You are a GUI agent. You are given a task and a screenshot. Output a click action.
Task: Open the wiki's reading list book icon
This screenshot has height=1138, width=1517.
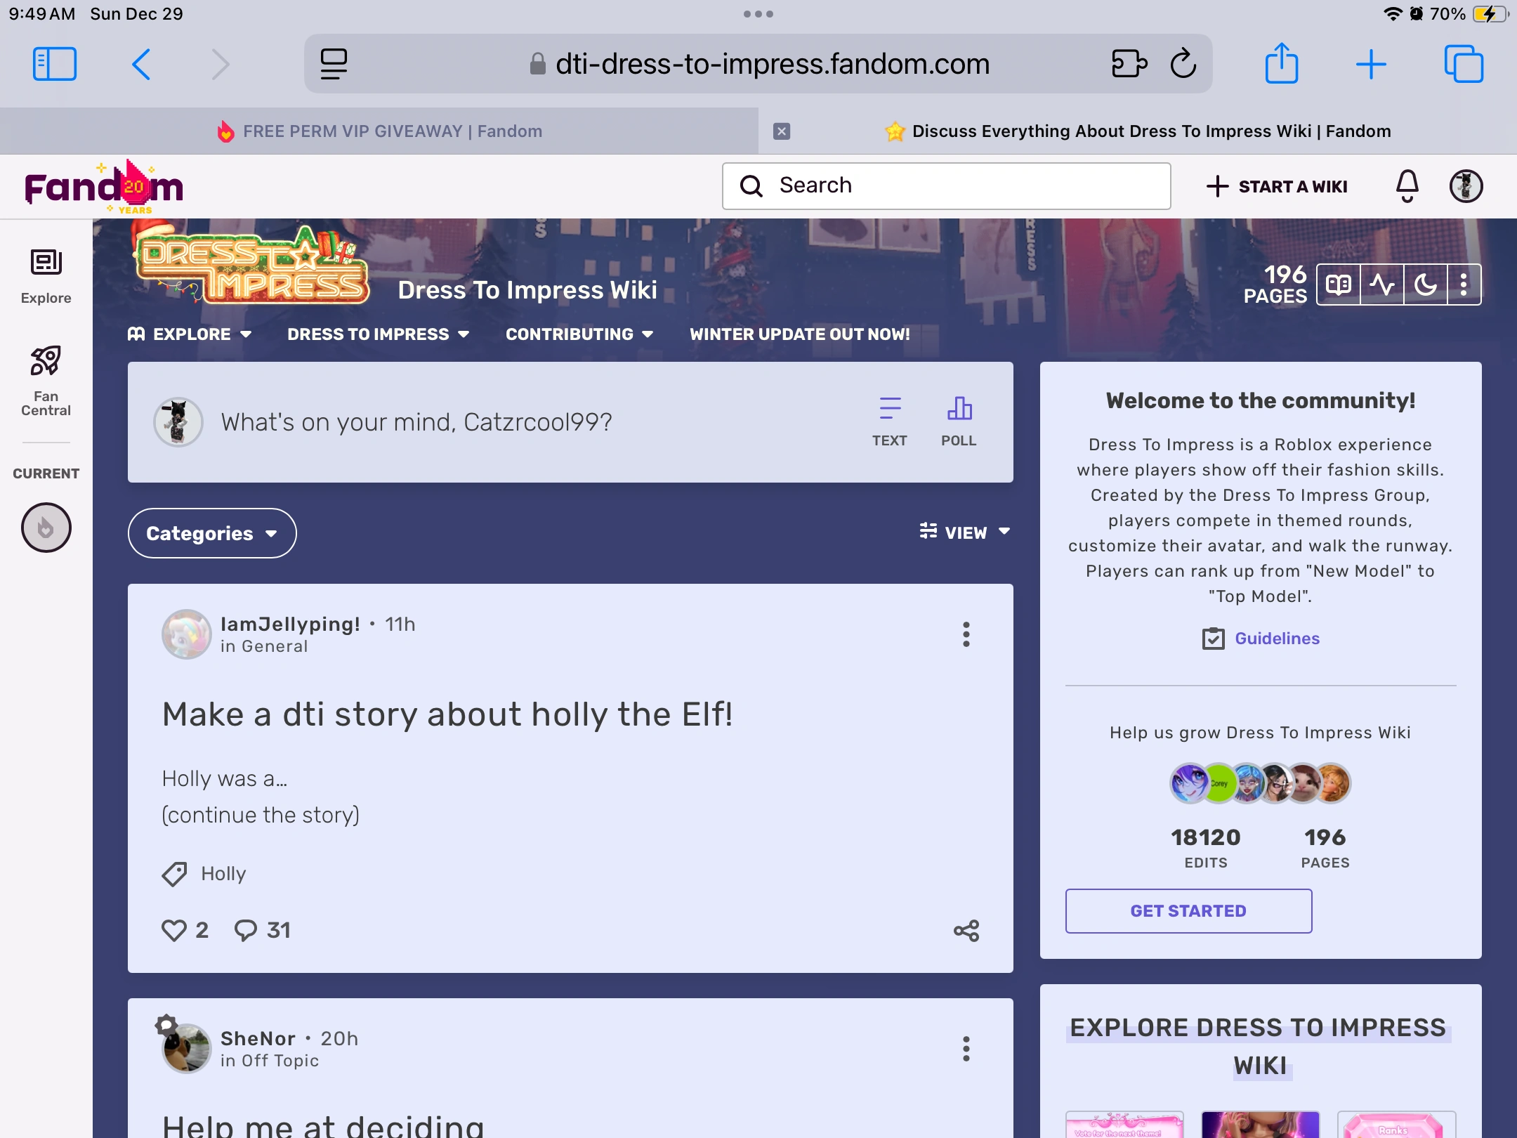tap(1338, 284)
